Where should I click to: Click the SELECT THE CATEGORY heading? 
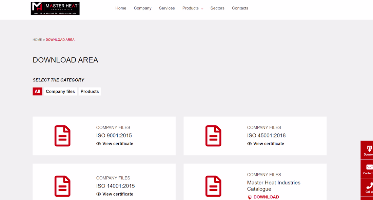[x=59, y=80]
